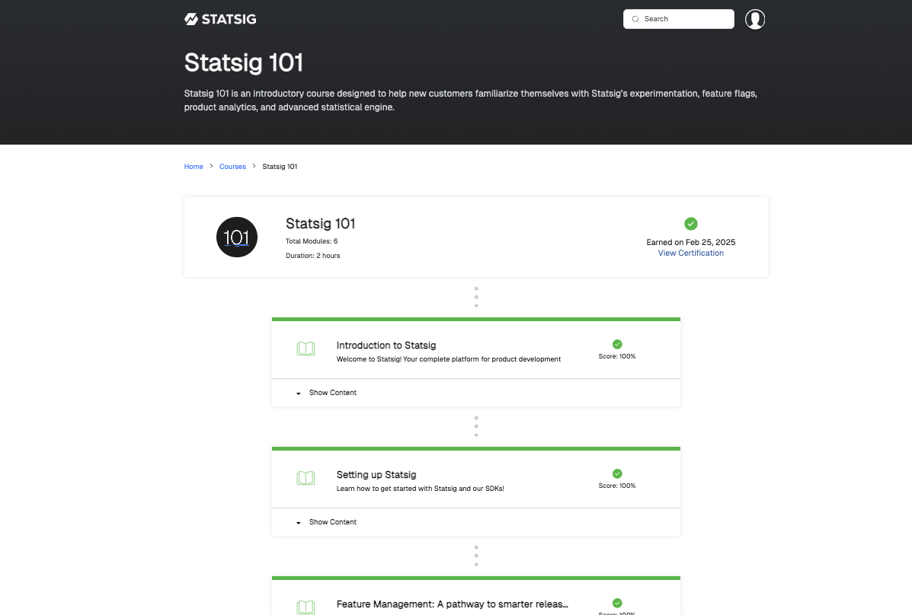Click the book icon for Feature Management module
Viewport: 912px width, 615px height.
coord(306,607)
